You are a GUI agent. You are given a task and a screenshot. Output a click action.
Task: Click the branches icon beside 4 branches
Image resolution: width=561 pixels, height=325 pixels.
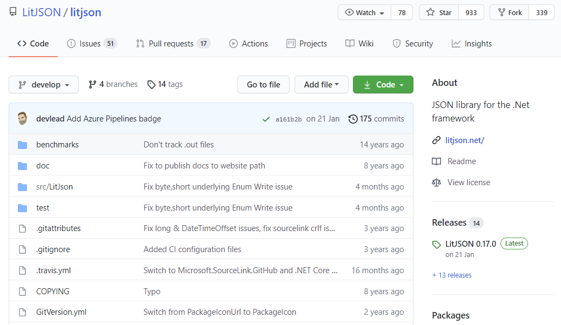pos(92,84)
